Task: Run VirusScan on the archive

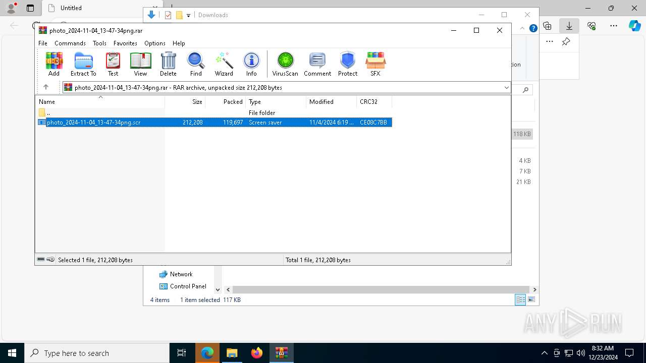Action: (x=285, y=64)
